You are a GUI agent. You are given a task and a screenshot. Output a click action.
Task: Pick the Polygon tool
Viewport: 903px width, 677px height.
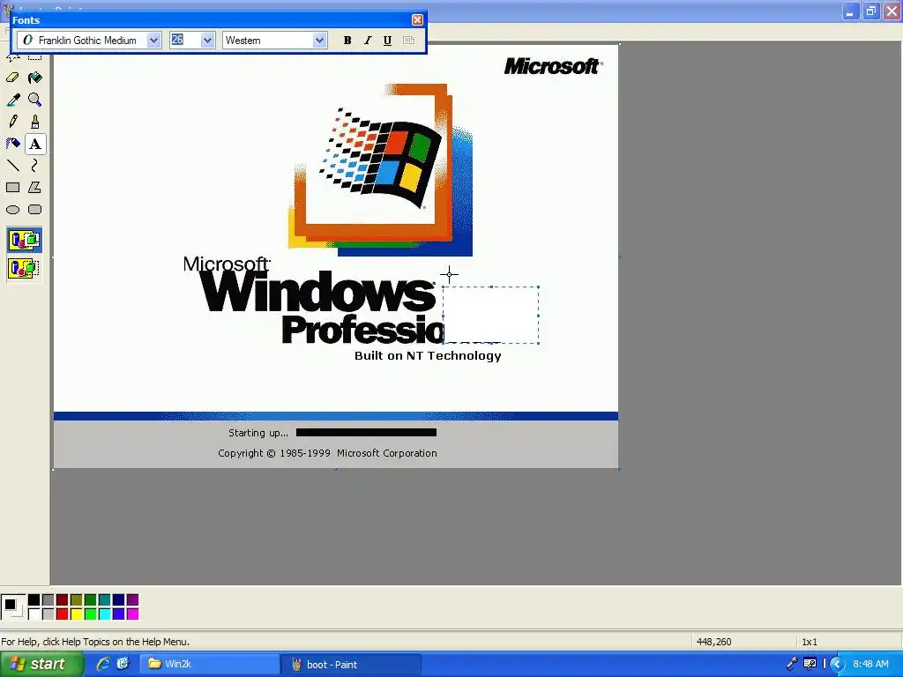click(34, 187)
